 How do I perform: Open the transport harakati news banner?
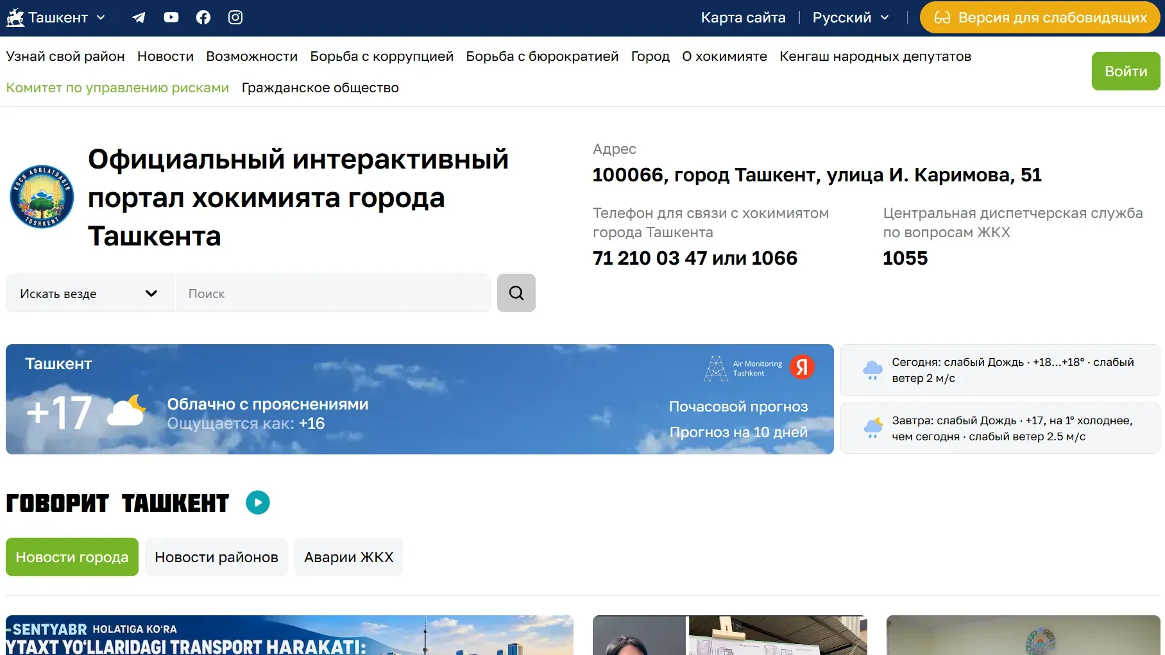click(x=289, y=635)
